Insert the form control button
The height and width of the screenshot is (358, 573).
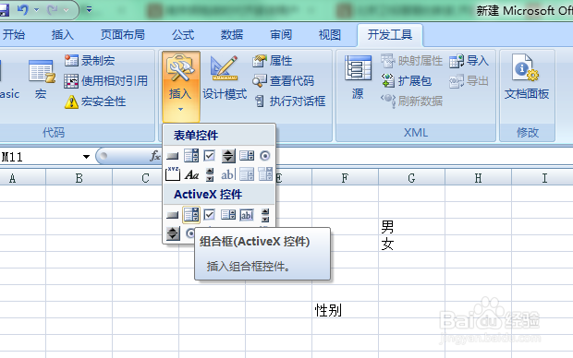tap(173, 156)
